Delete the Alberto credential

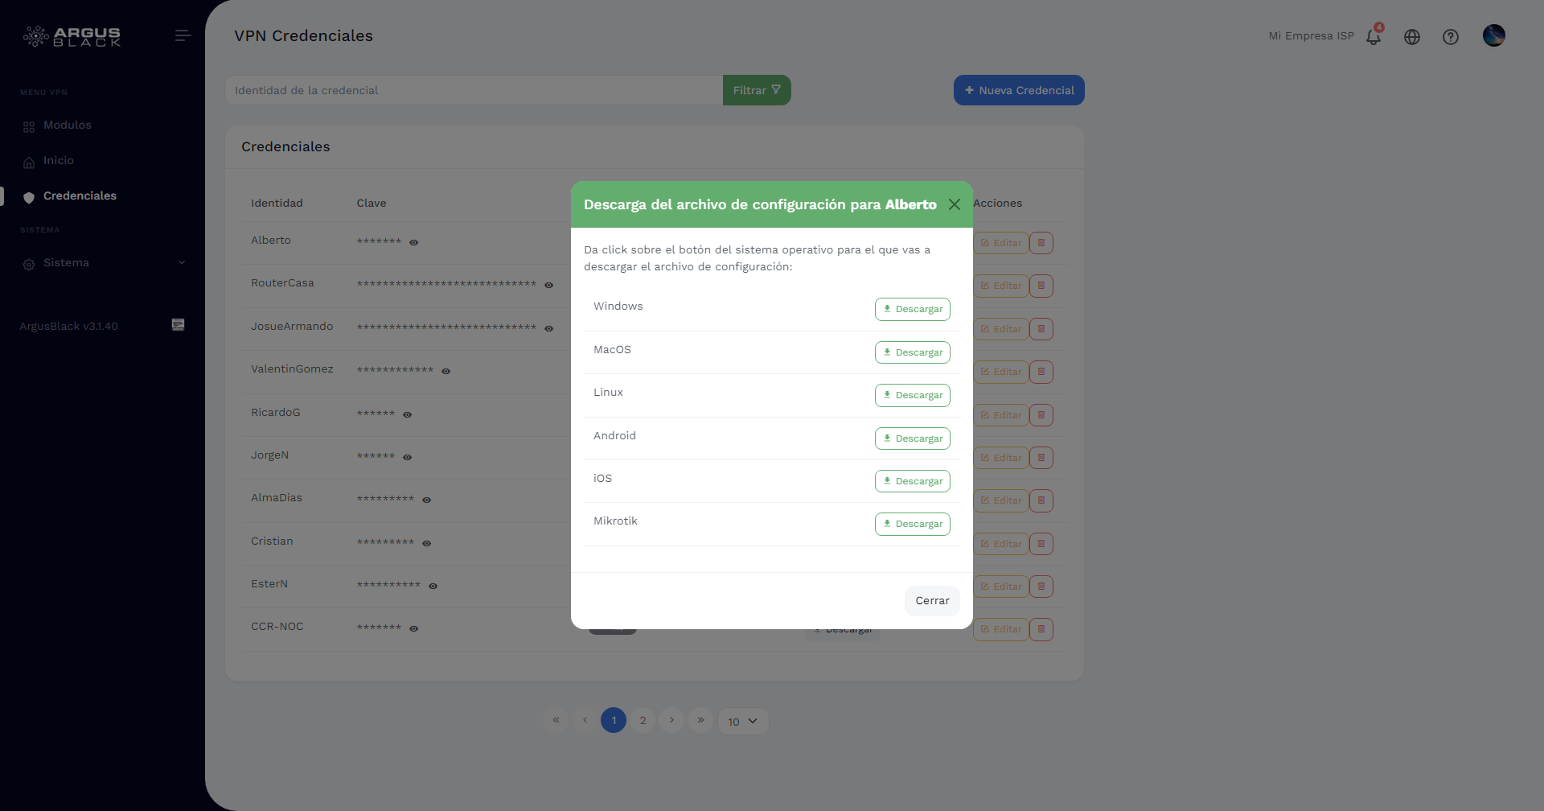point(1041,243)
